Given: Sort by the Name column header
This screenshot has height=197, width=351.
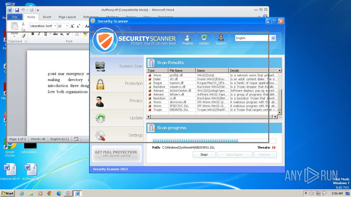Looking at the screenshot, I should pyautogui.click(x=212, y=71).
